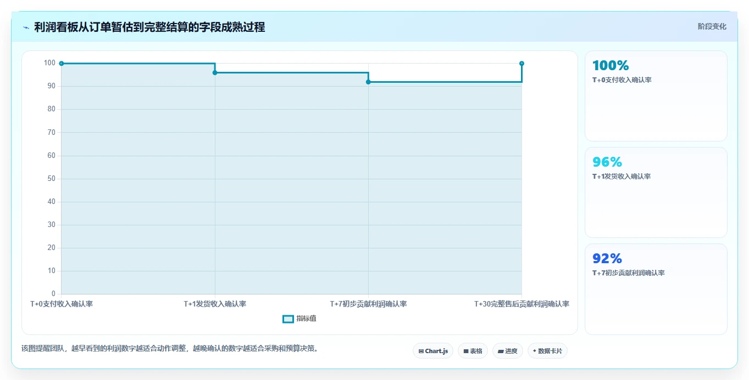
Task: Click y-axis tick value 100
Action: pos(50,63)
